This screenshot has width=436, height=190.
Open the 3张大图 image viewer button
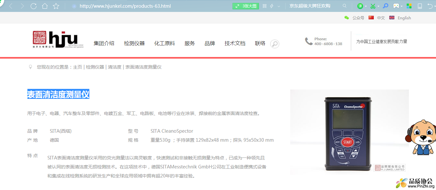pos(246,6)
